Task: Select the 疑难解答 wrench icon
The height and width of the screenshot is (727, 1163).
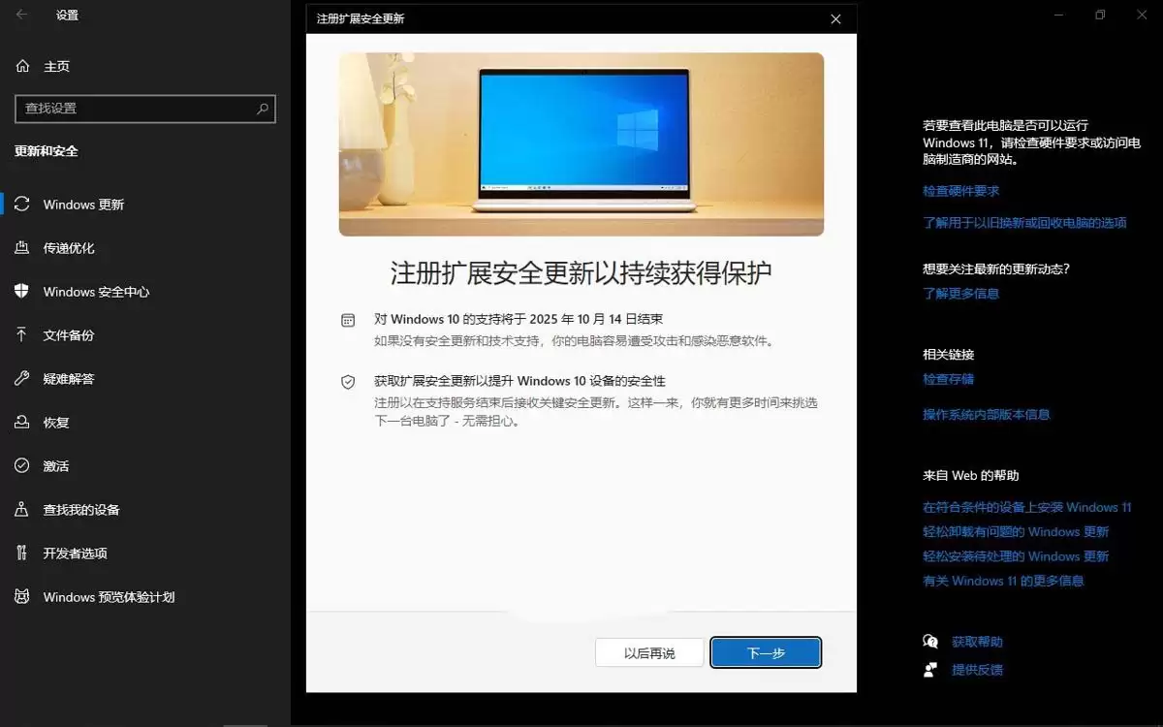Action: [x=22, y=379]
